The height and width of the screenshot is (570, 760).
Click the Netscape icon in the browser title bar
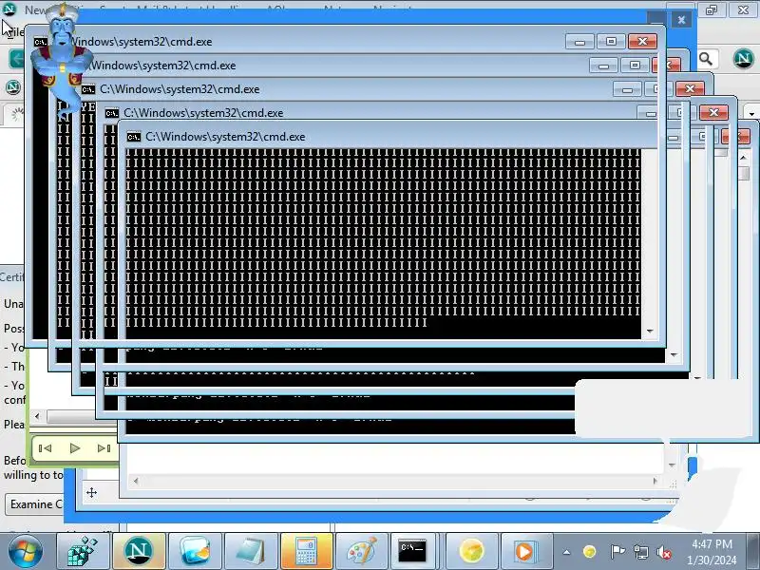(x=9, y=9)
